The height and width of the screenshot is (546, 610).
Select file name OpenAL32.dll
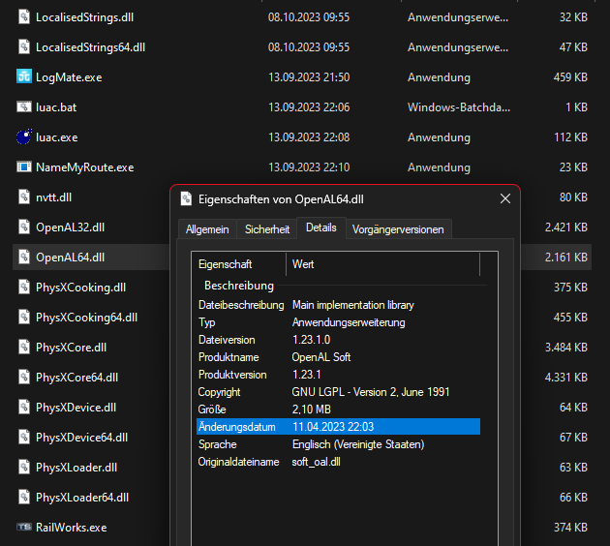71,227
